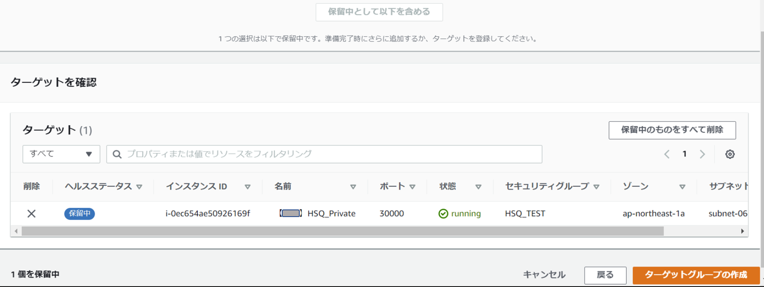The width and height of the screenshot is (764, 287).
Task: Click the 1 個を保留中 status text
Action: tap(35, 274)
